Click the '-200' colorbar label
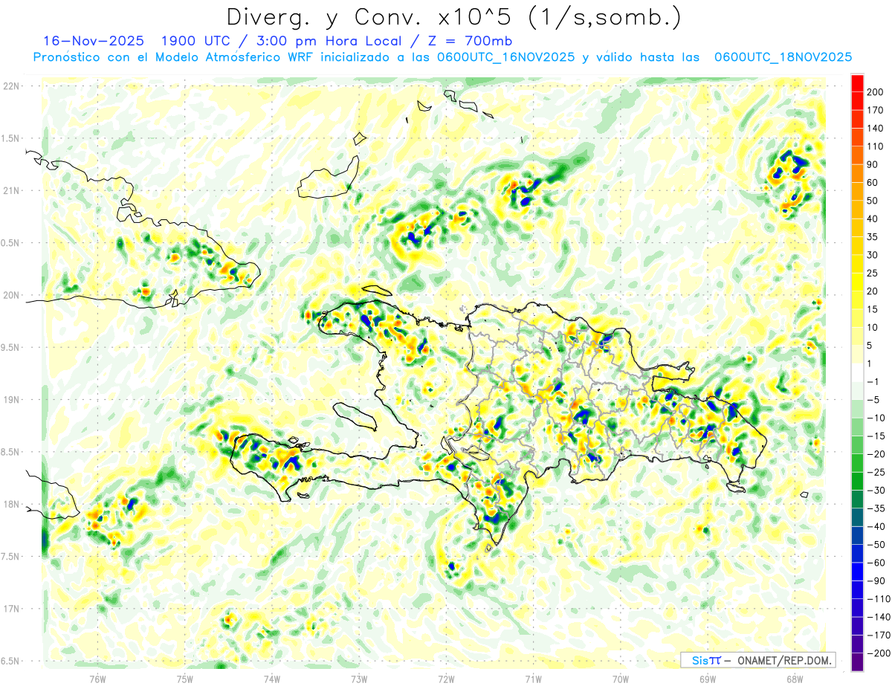Image resolution: width=892 pixels, height=689 pixels. click(x=878, y=653)
